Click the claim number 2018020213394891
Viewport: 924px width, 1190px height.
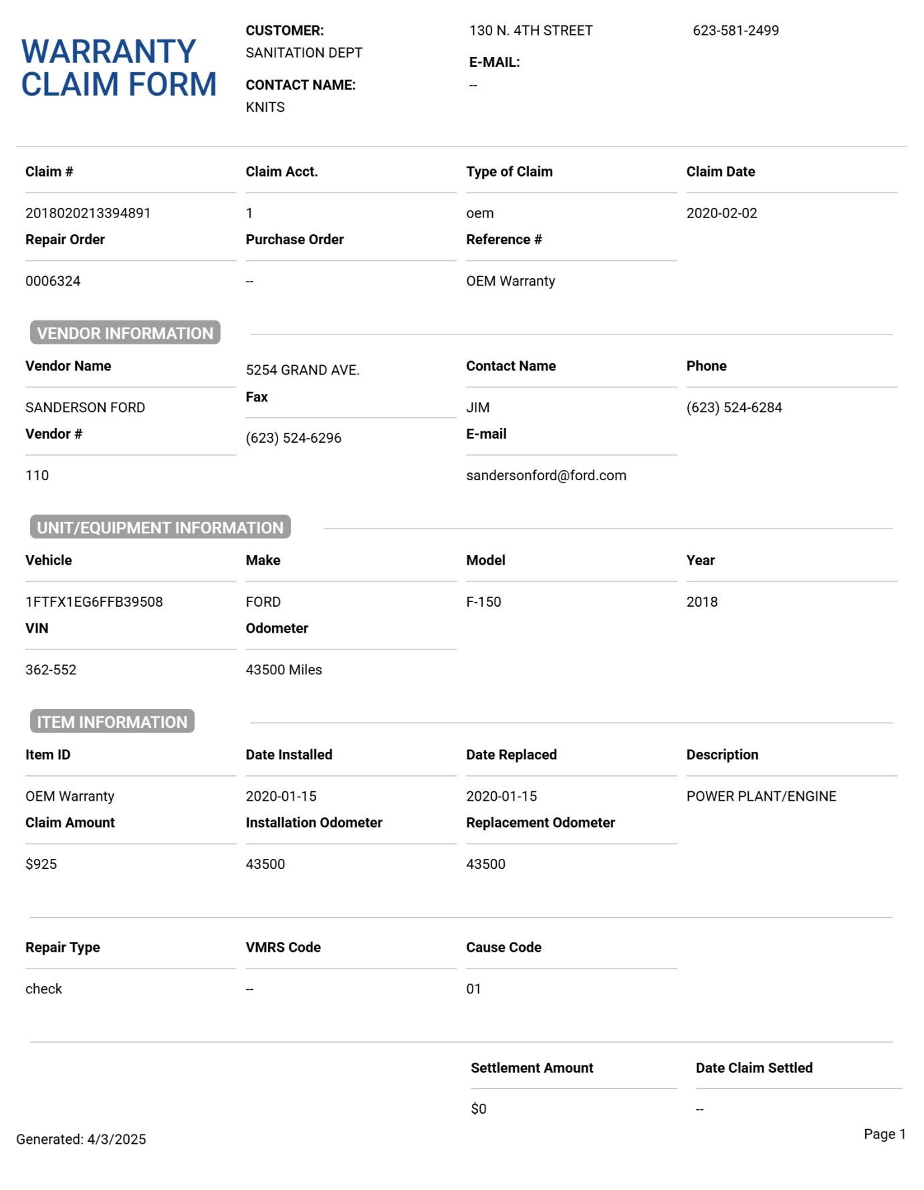coord(88,213)
